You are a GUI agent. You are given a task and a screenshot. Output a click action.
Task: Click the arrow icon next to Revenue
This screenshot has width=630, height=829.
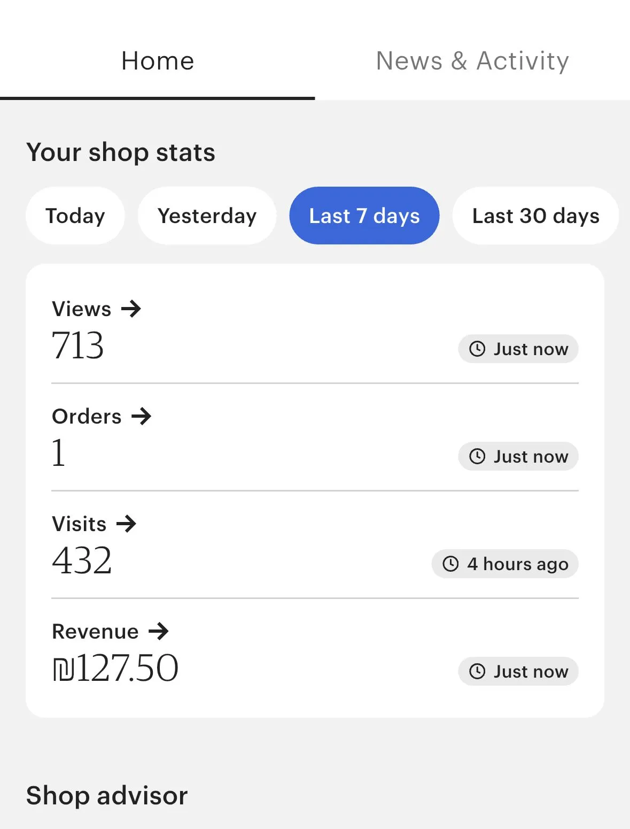click(x=159, y=631)
